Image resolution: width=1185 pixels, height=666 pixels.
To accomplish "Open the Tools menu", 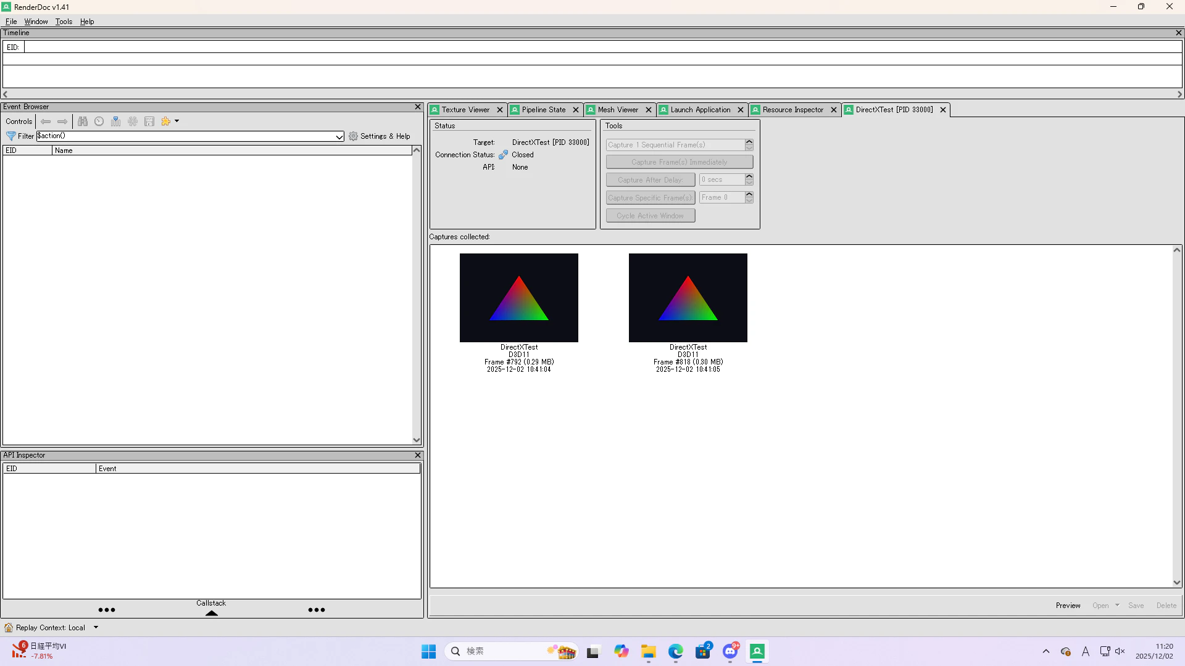I will (64, 22).
